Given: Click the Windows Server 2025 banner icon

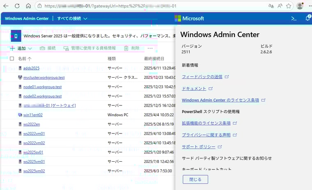Looking at the screenshot, I should pyautogui.click(x=16, y=36).
